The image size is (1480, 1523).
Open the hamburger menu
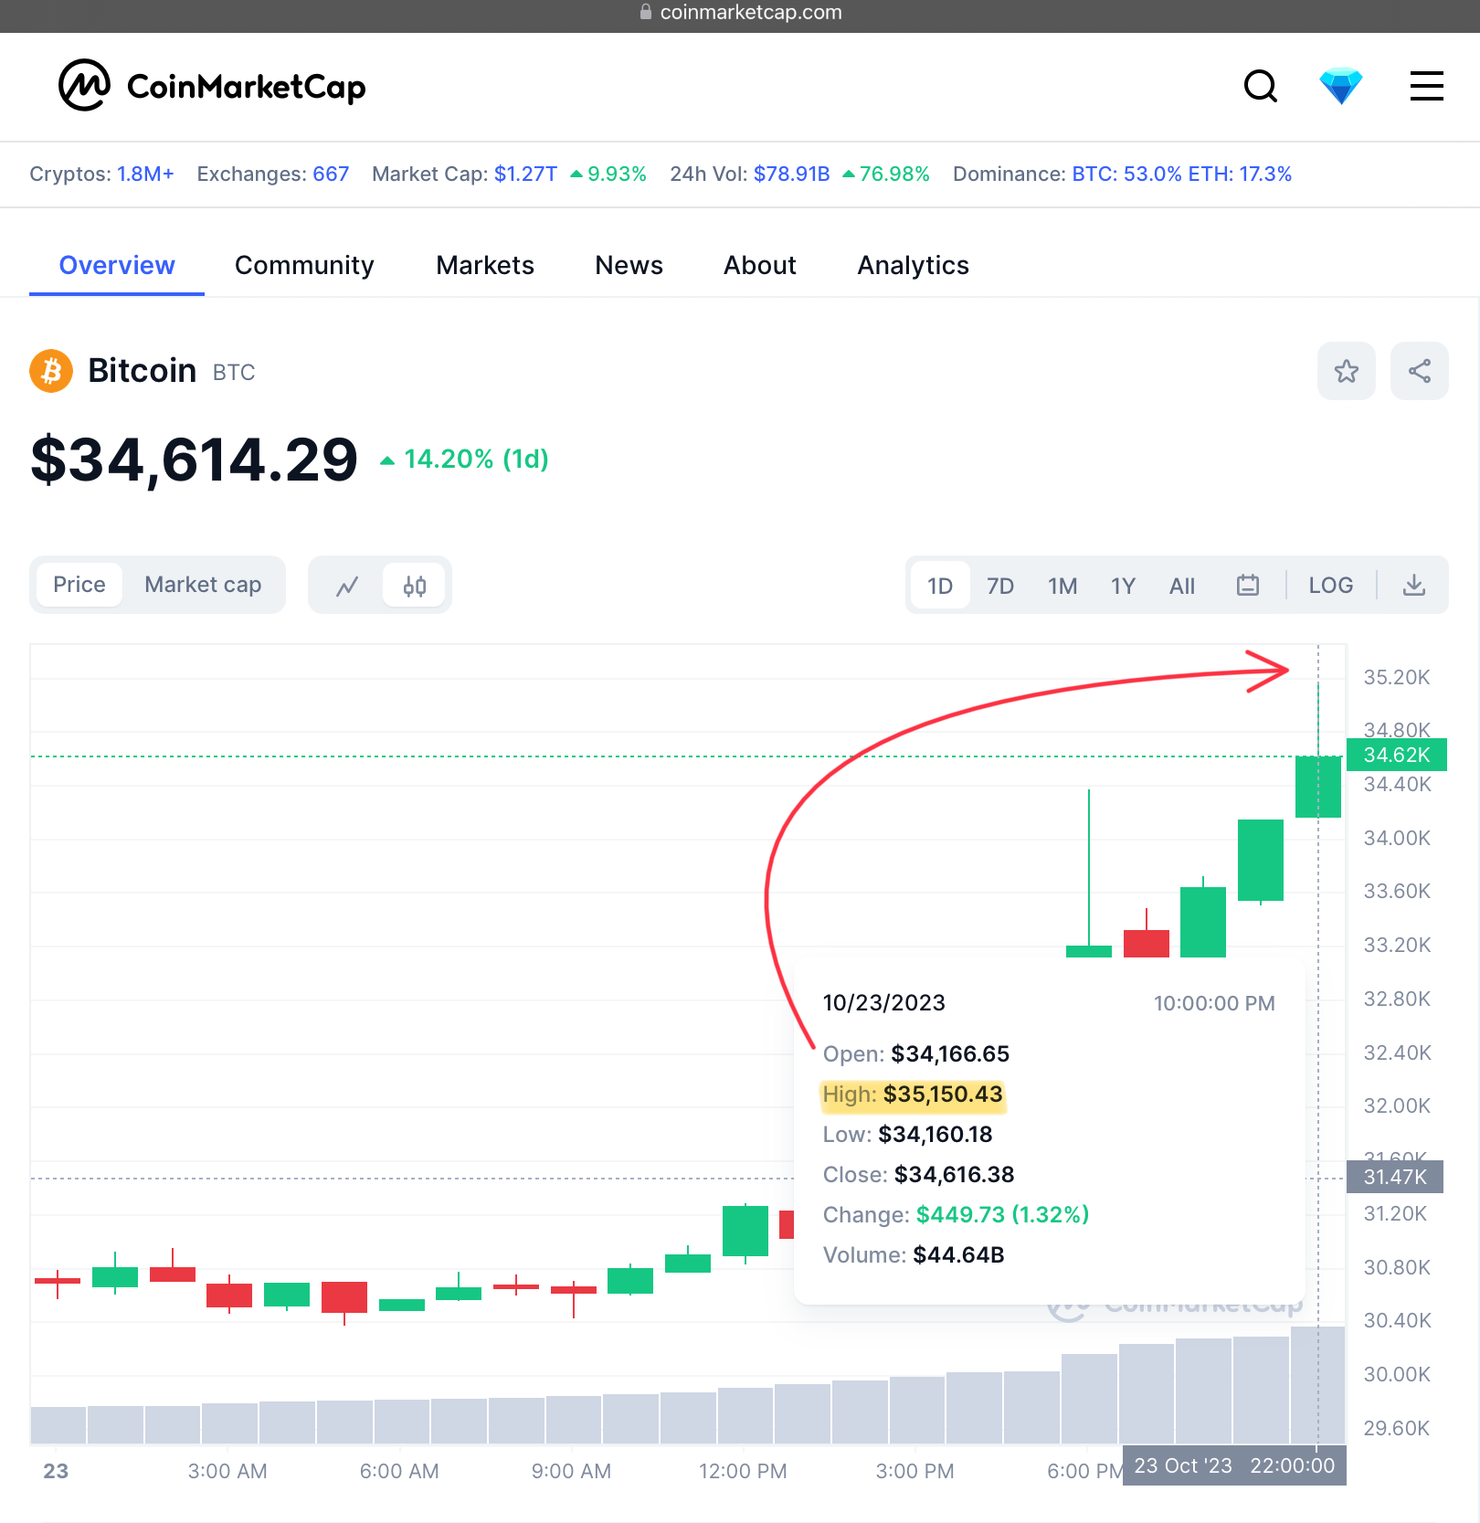pyautogui.click(x=1426, y=86)
